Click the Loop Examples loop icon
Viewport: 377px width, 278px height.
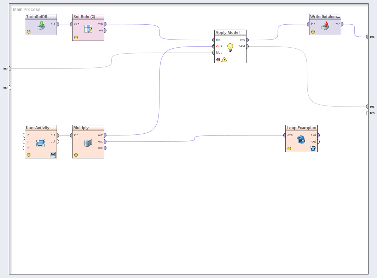301,140
